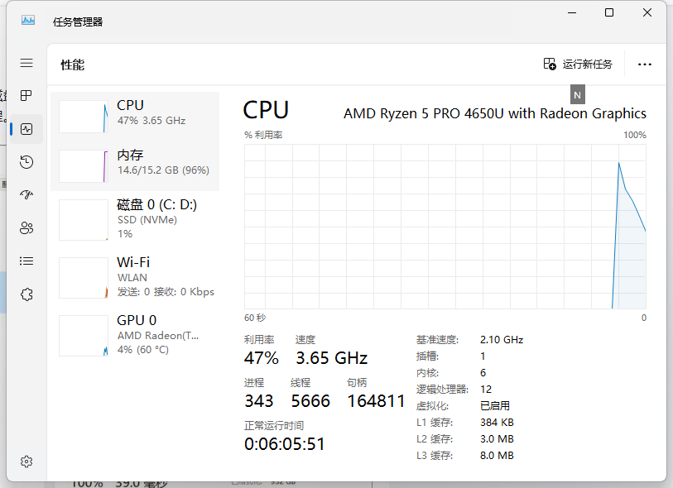
Task: Select the Wi-Fi WLAN item
Action: pyautogui.click(x=135, y=277)
